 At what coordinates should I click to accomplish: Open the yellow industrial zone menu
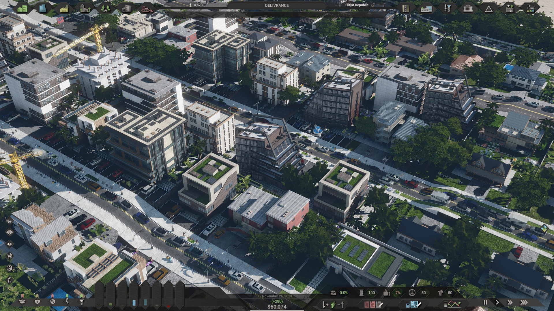click(64, 8)
